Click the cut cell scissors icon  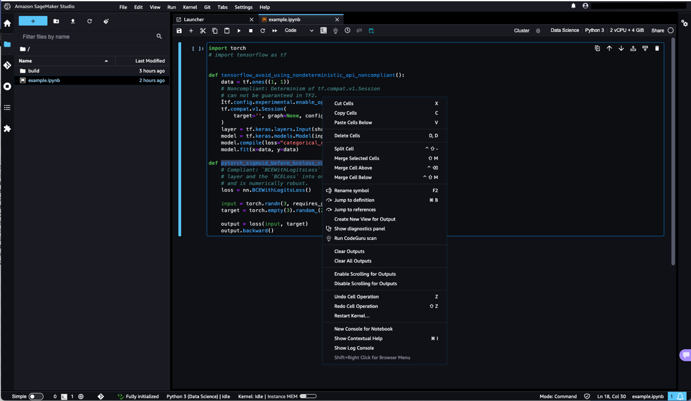coord(203,31)
